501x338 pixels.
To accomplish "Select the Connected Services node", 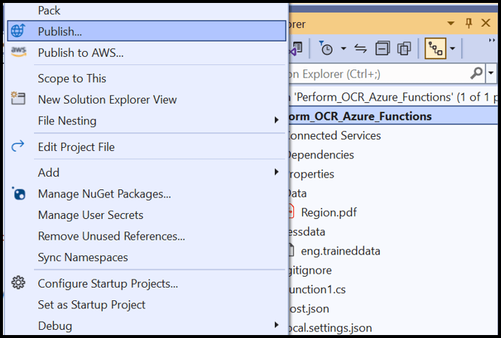I will click(x=334, y=135).
